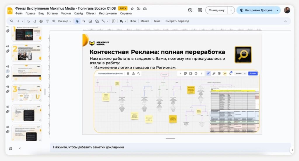
Task: Open the Вставка menu
Action: (x=52, y=13)
